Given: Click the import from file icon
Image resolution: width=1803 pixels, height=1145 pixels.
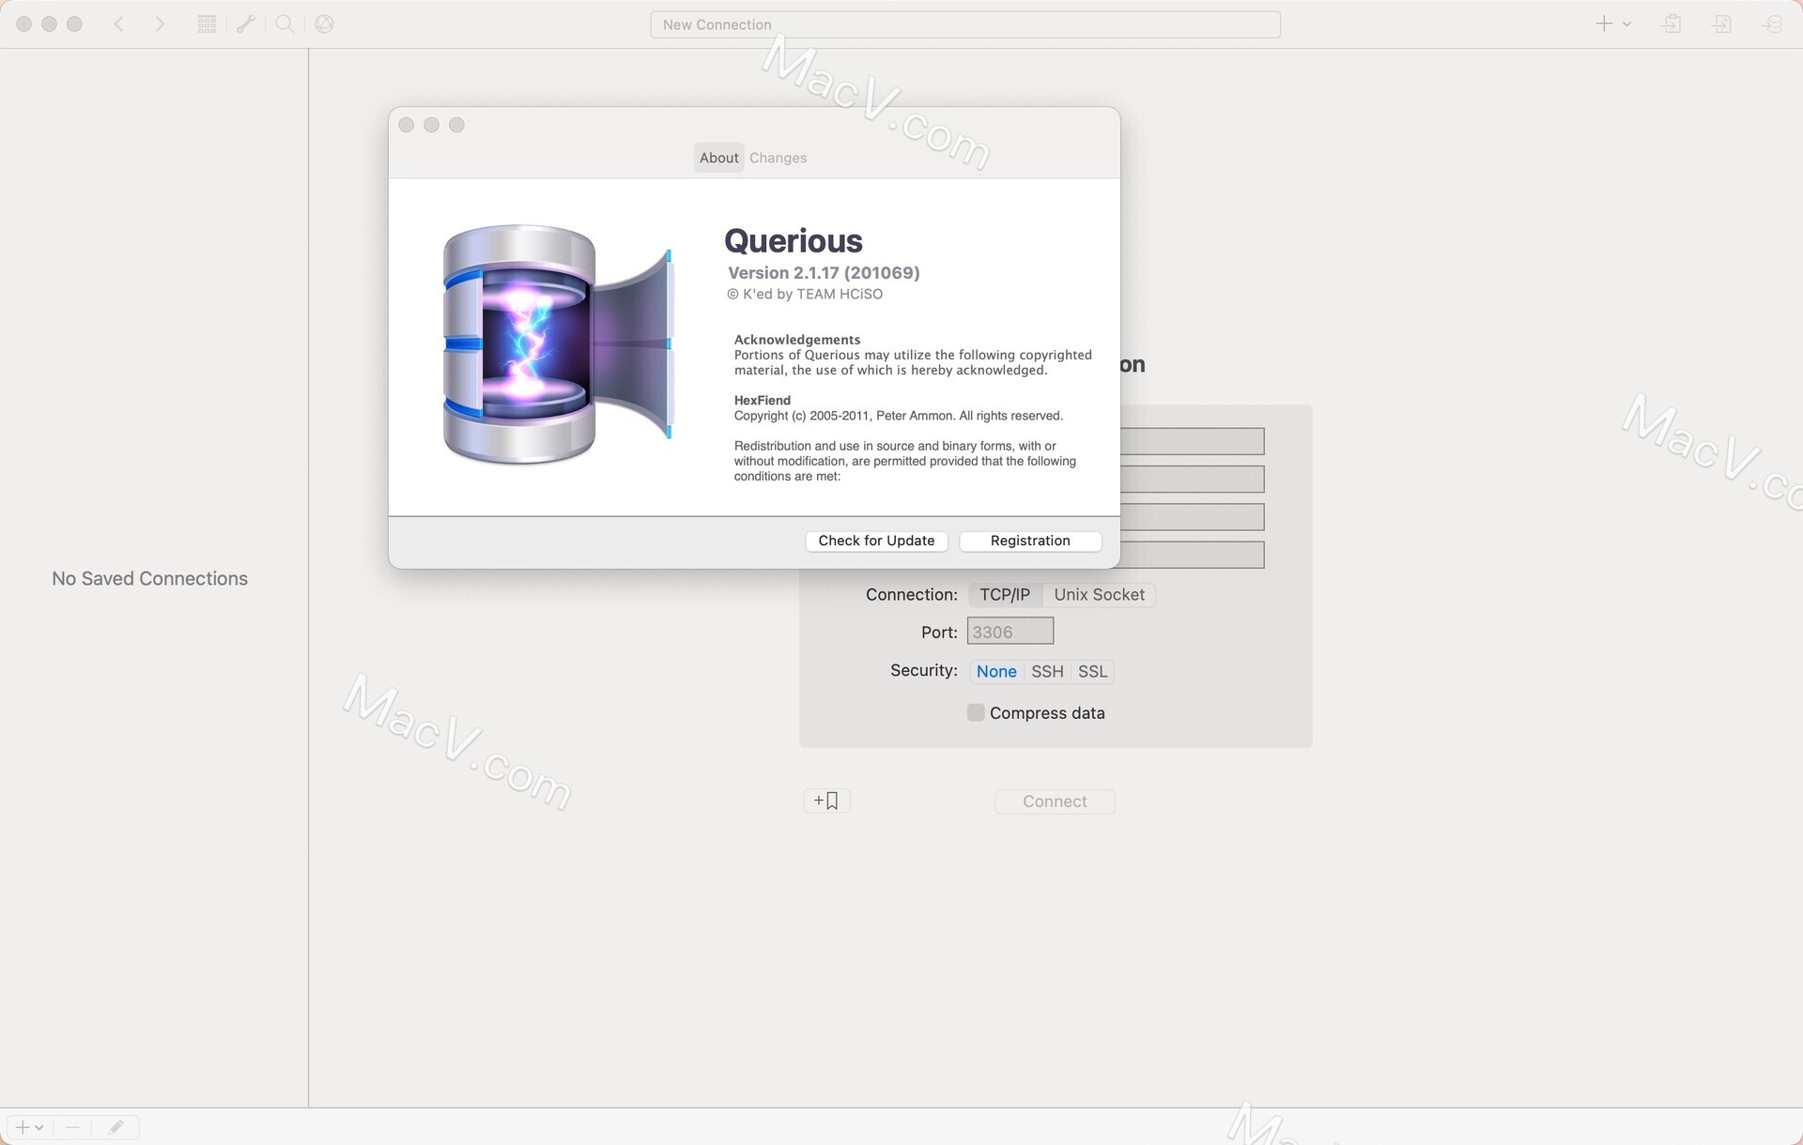Looking at the screenshot, I should click(x=1722, y=24).
